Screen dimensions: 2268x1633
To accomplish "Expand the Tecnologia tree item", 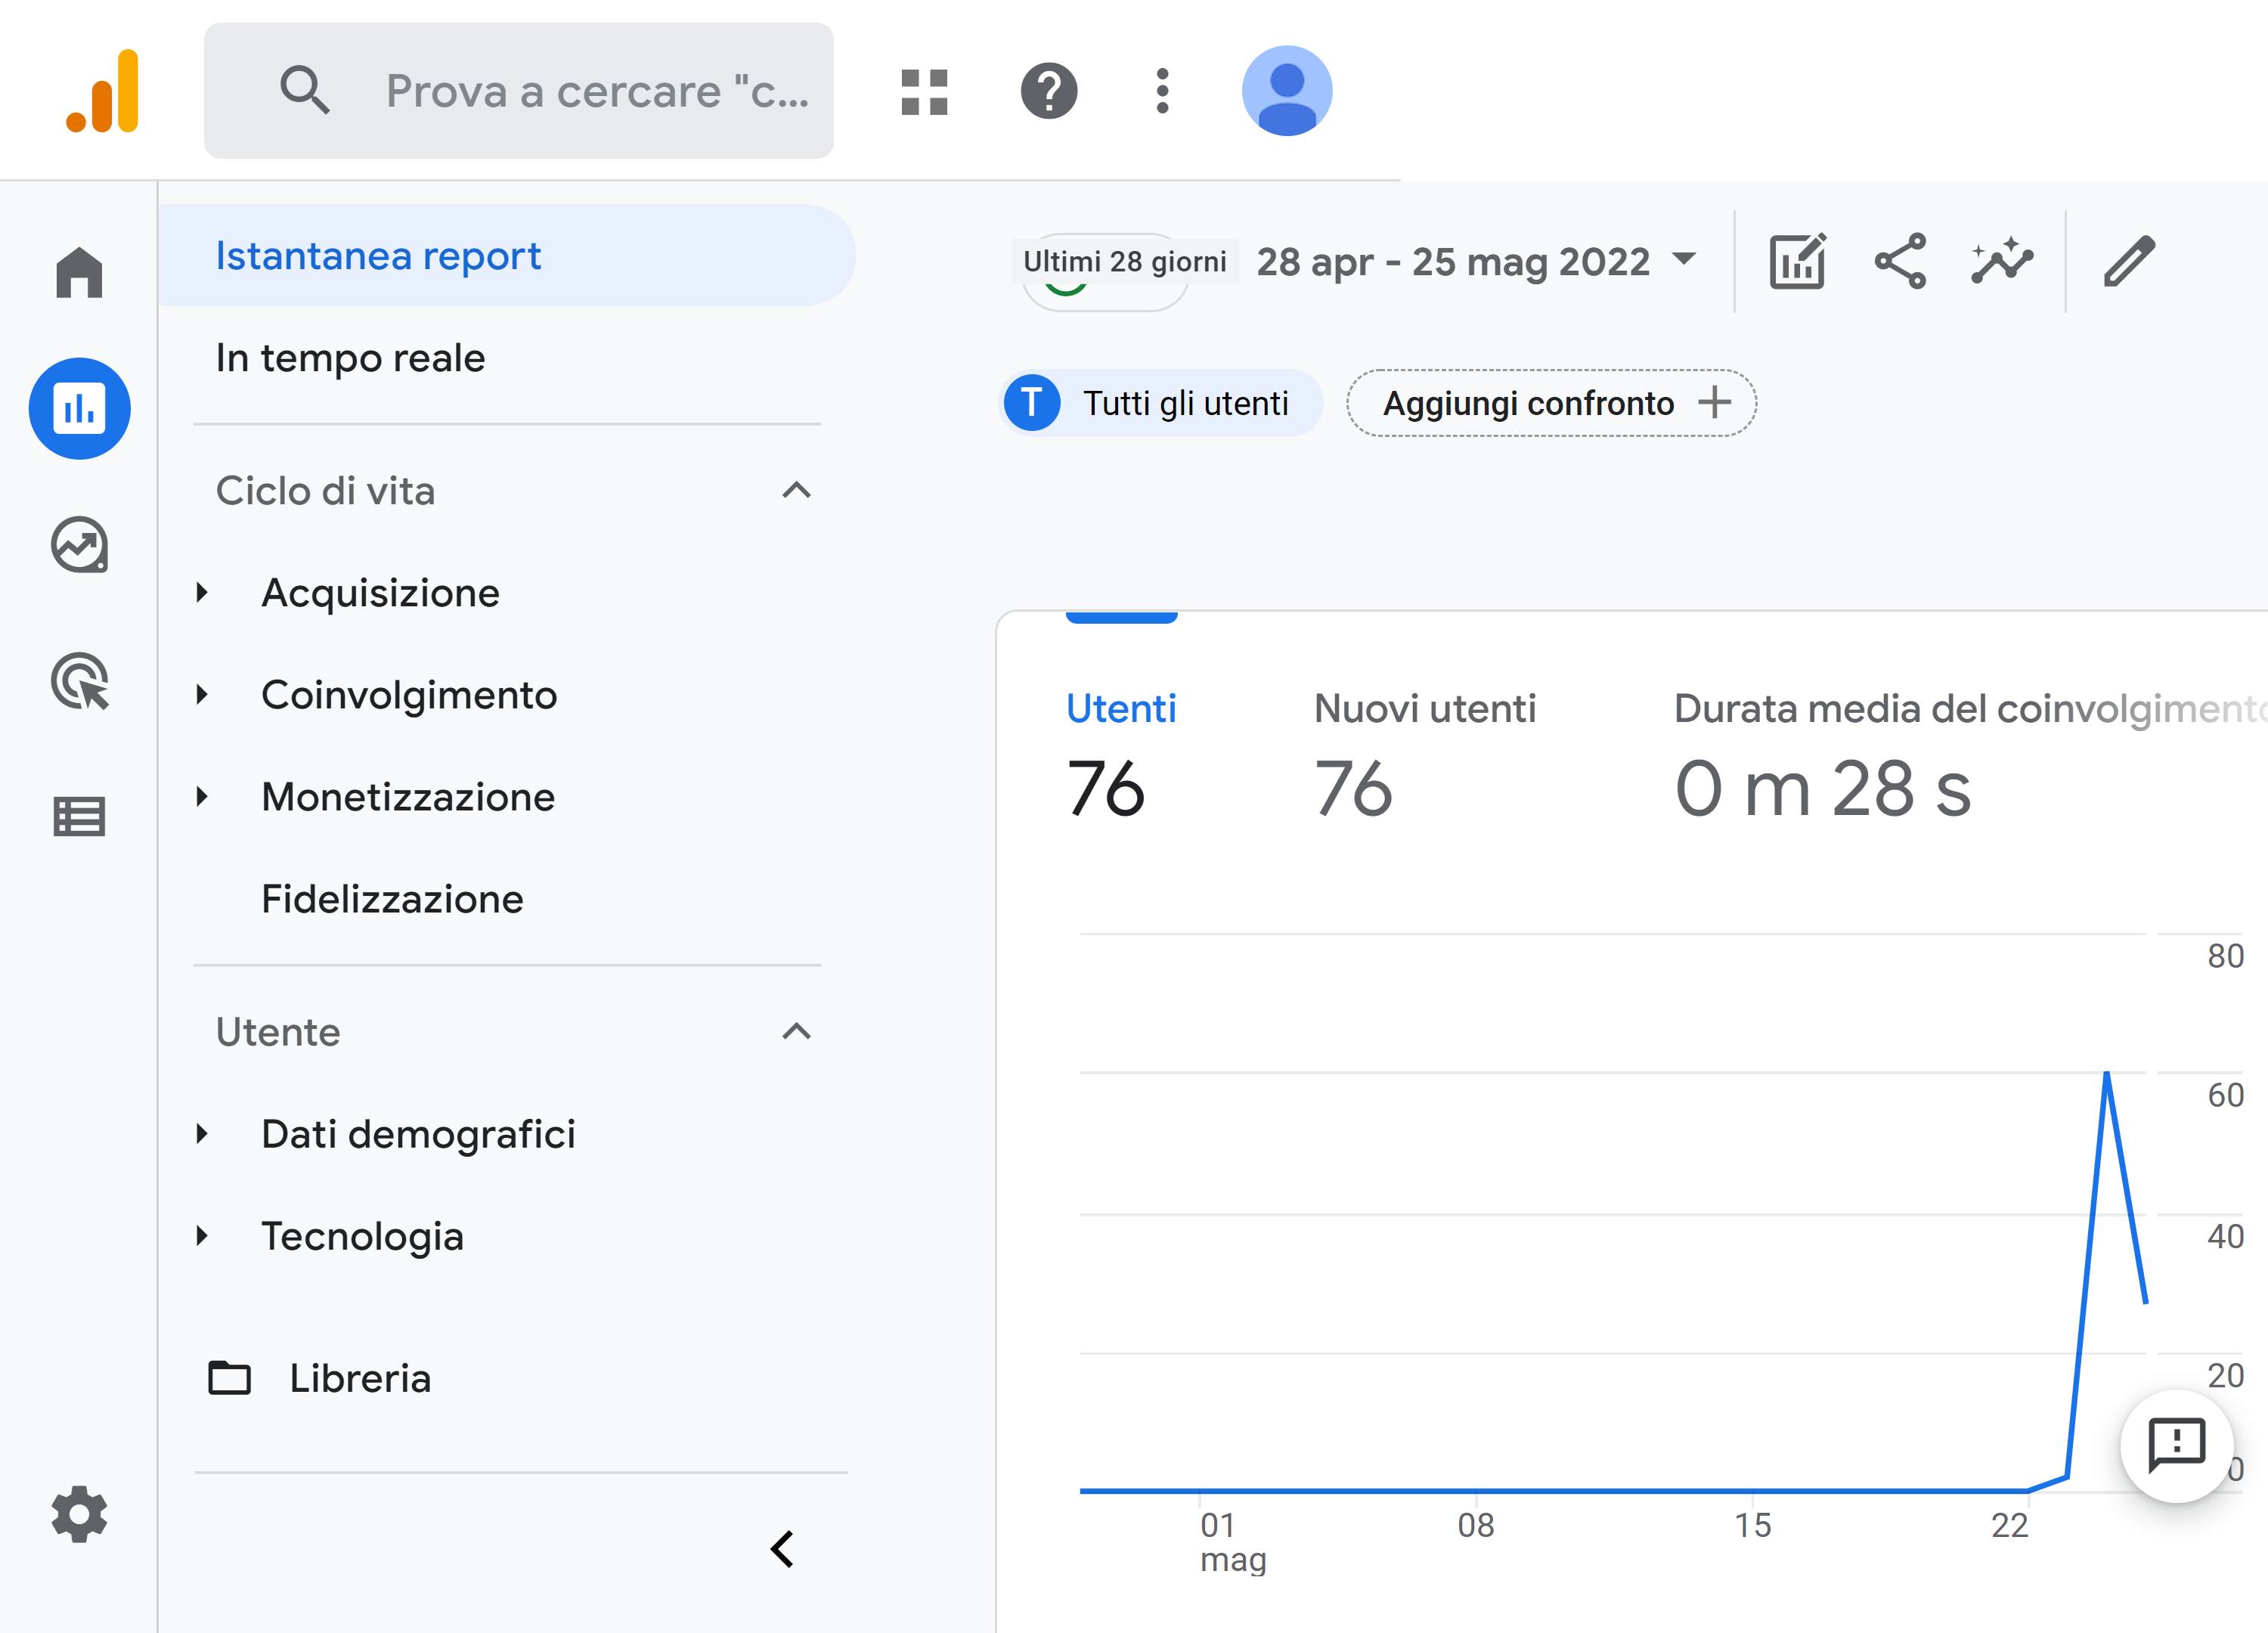I will tap(203, 1236).
